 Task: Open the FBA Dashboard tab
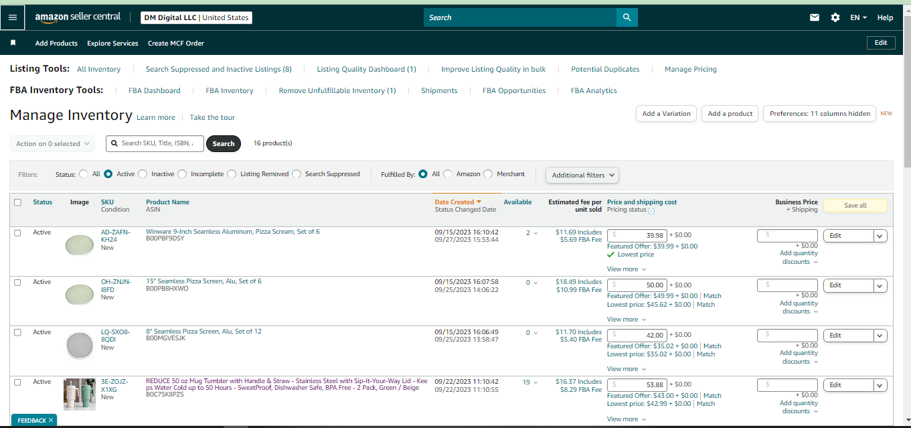tap(155, 90)
